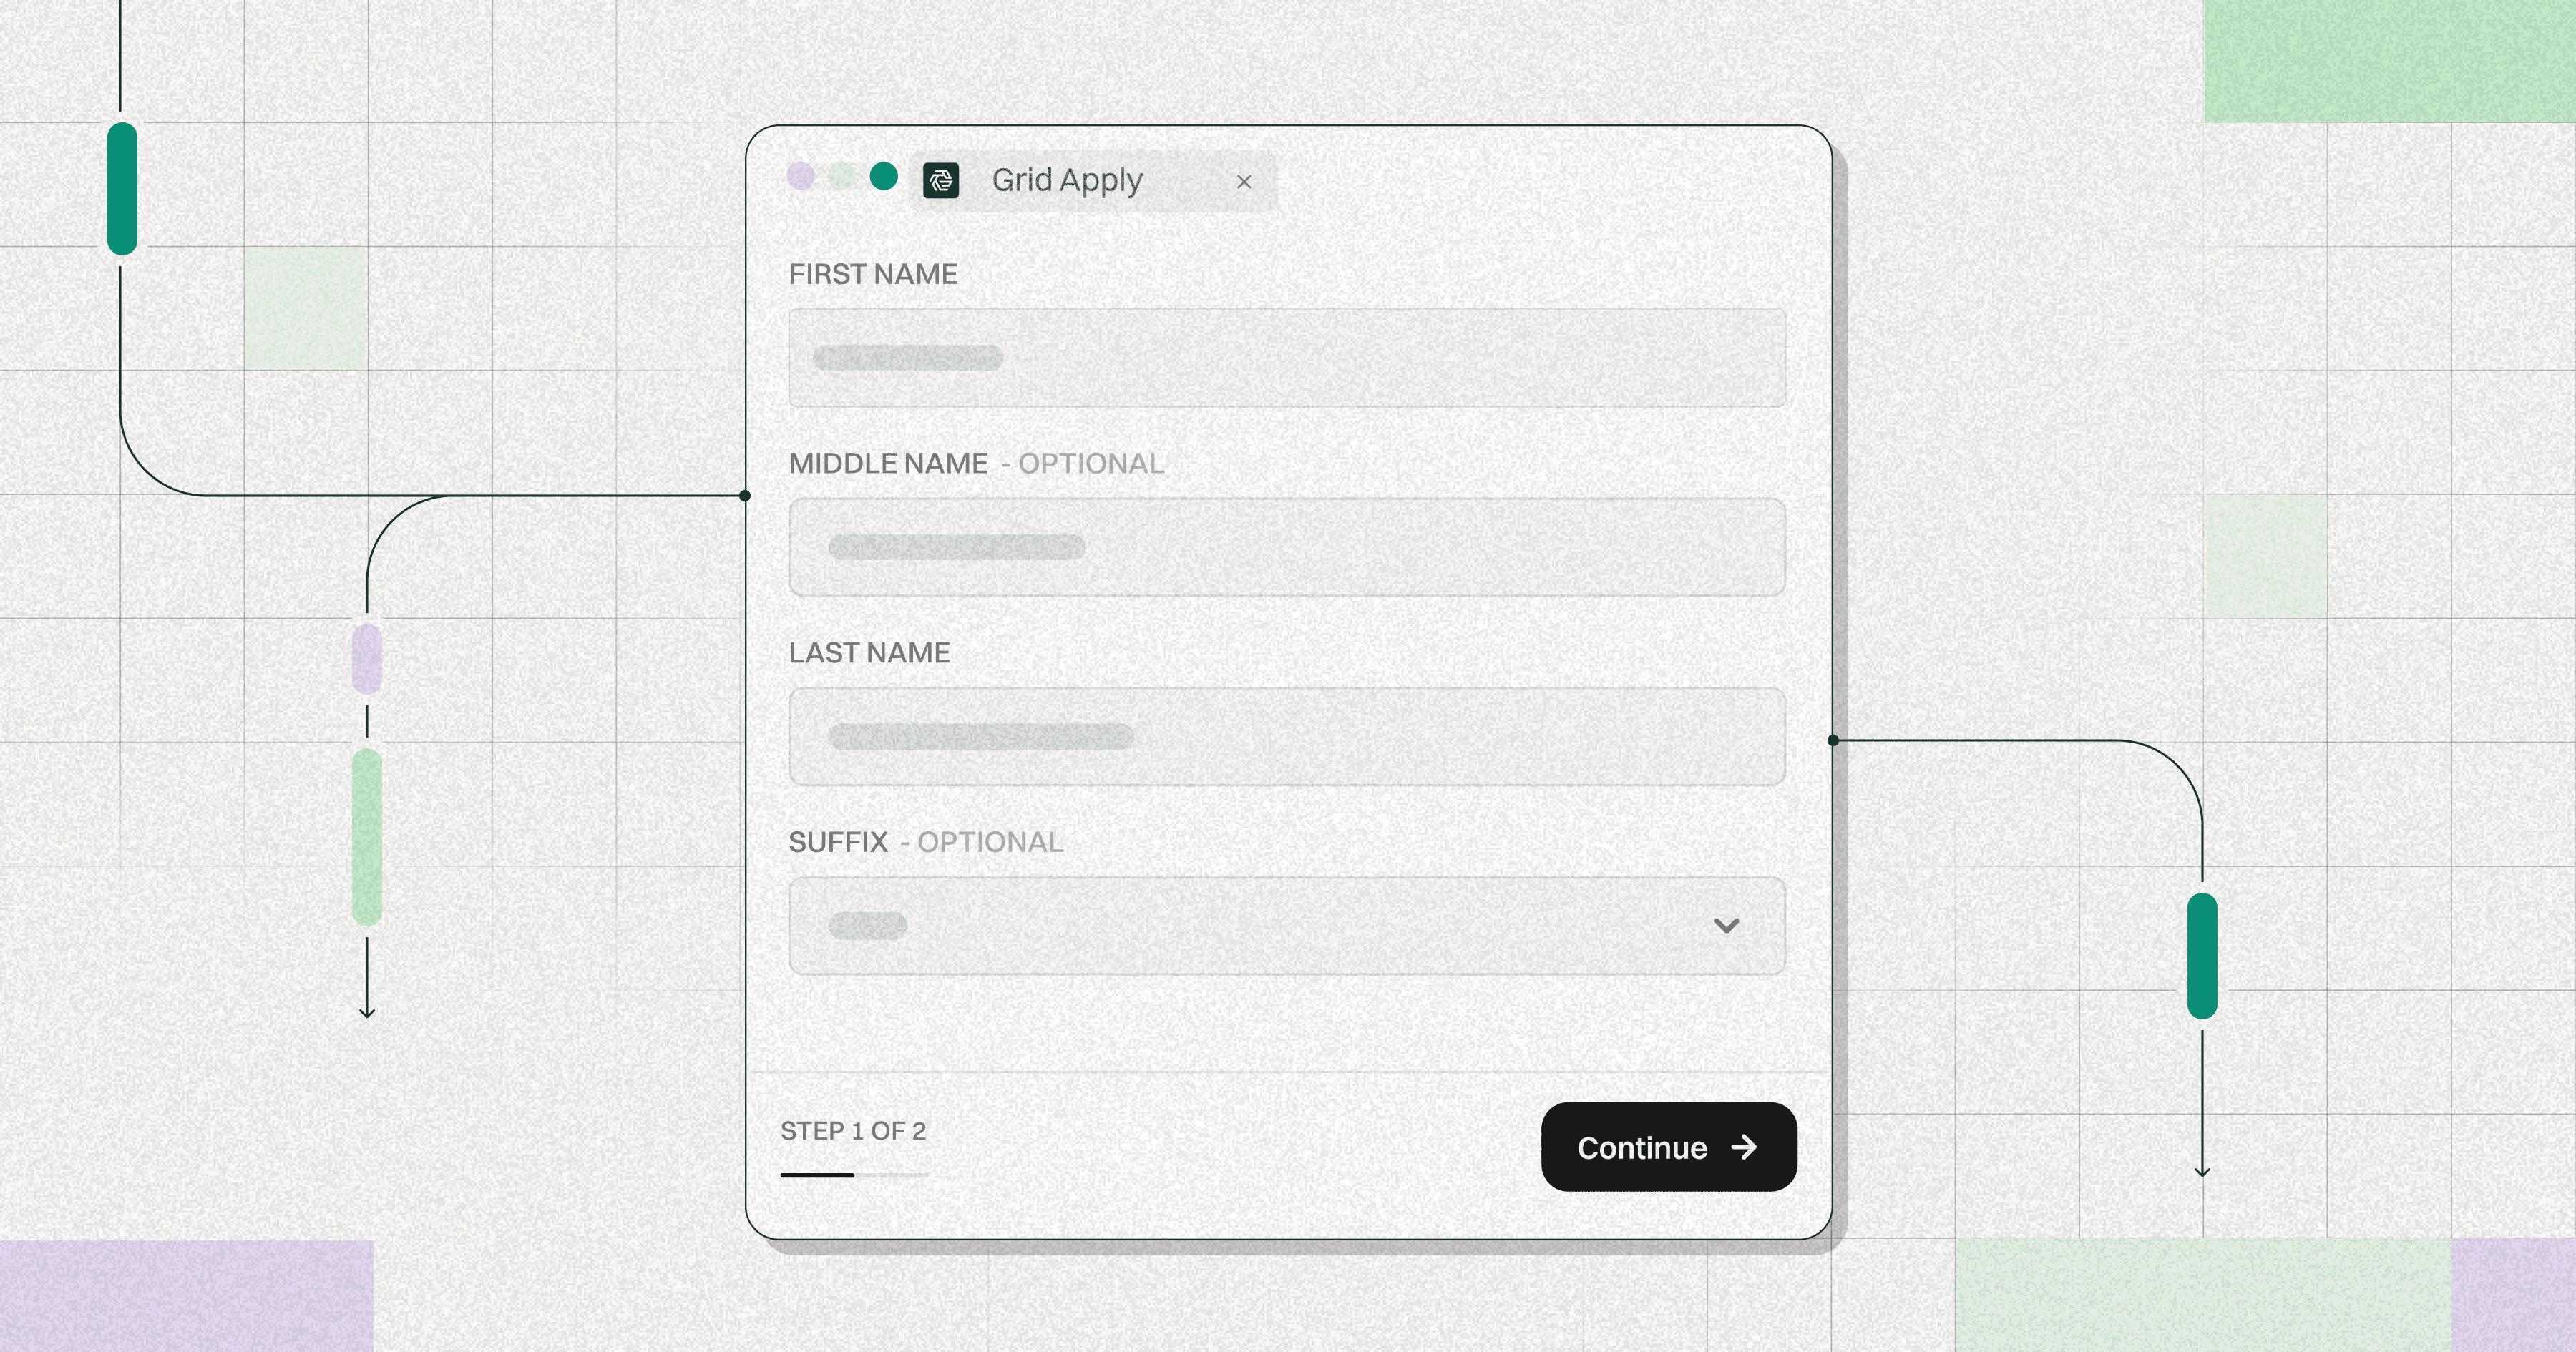Click the placeholder value in Suffix field
2576x1352 pixels.
click(867, 926)
